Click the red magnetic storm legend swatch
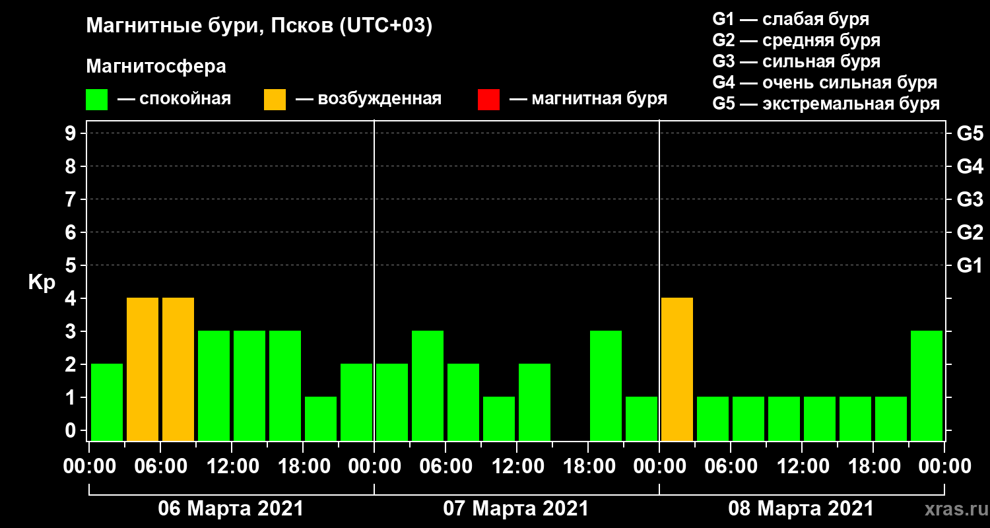 pyautogui.click(x=488, y=100)
